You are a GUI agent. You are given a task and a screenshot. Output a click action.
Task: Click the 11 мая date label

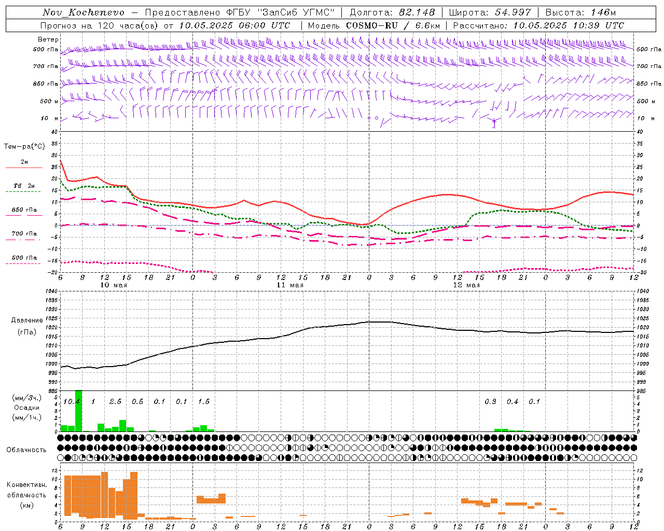point(290,285)
